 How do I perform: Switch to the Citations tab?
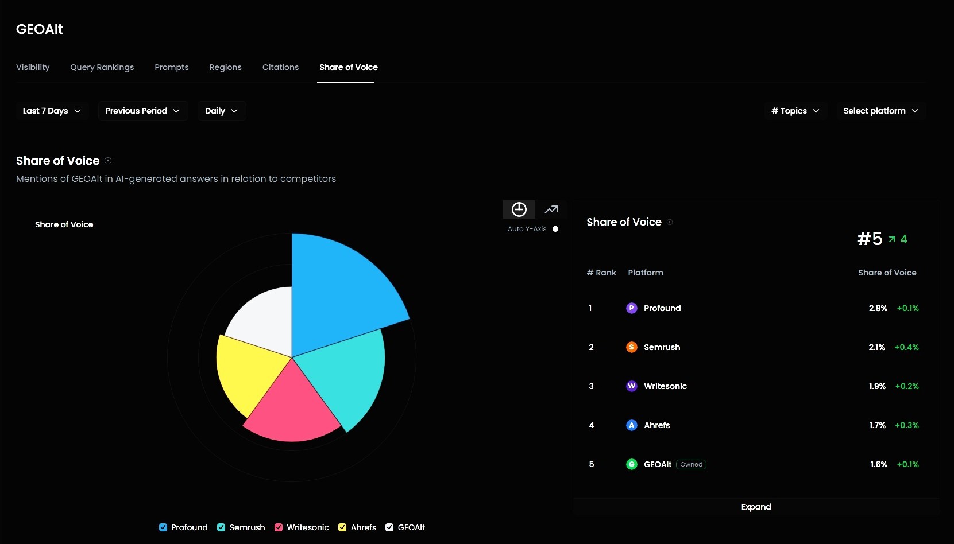[280, 67]
